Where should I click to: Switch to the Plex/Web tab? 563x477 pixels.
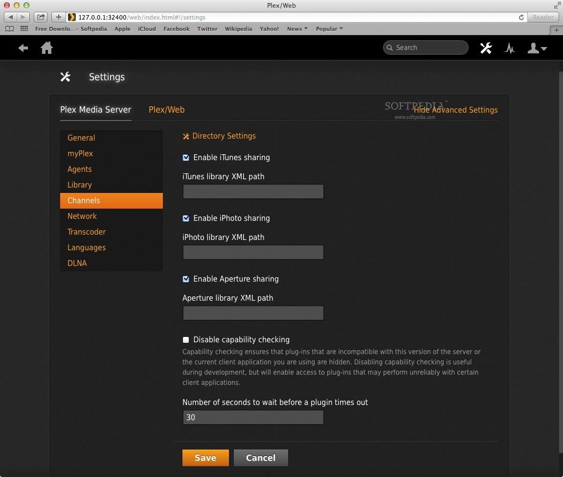tap(167, 110)
